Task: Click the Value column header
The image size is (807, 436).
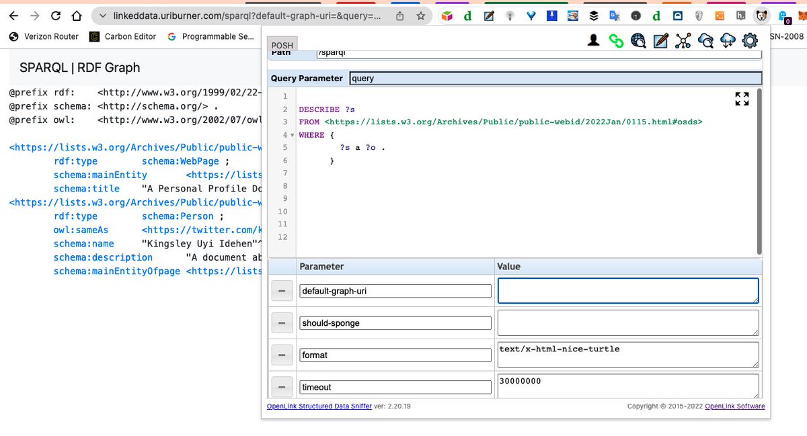Action: pyautogui.click(x=508, y=267)
